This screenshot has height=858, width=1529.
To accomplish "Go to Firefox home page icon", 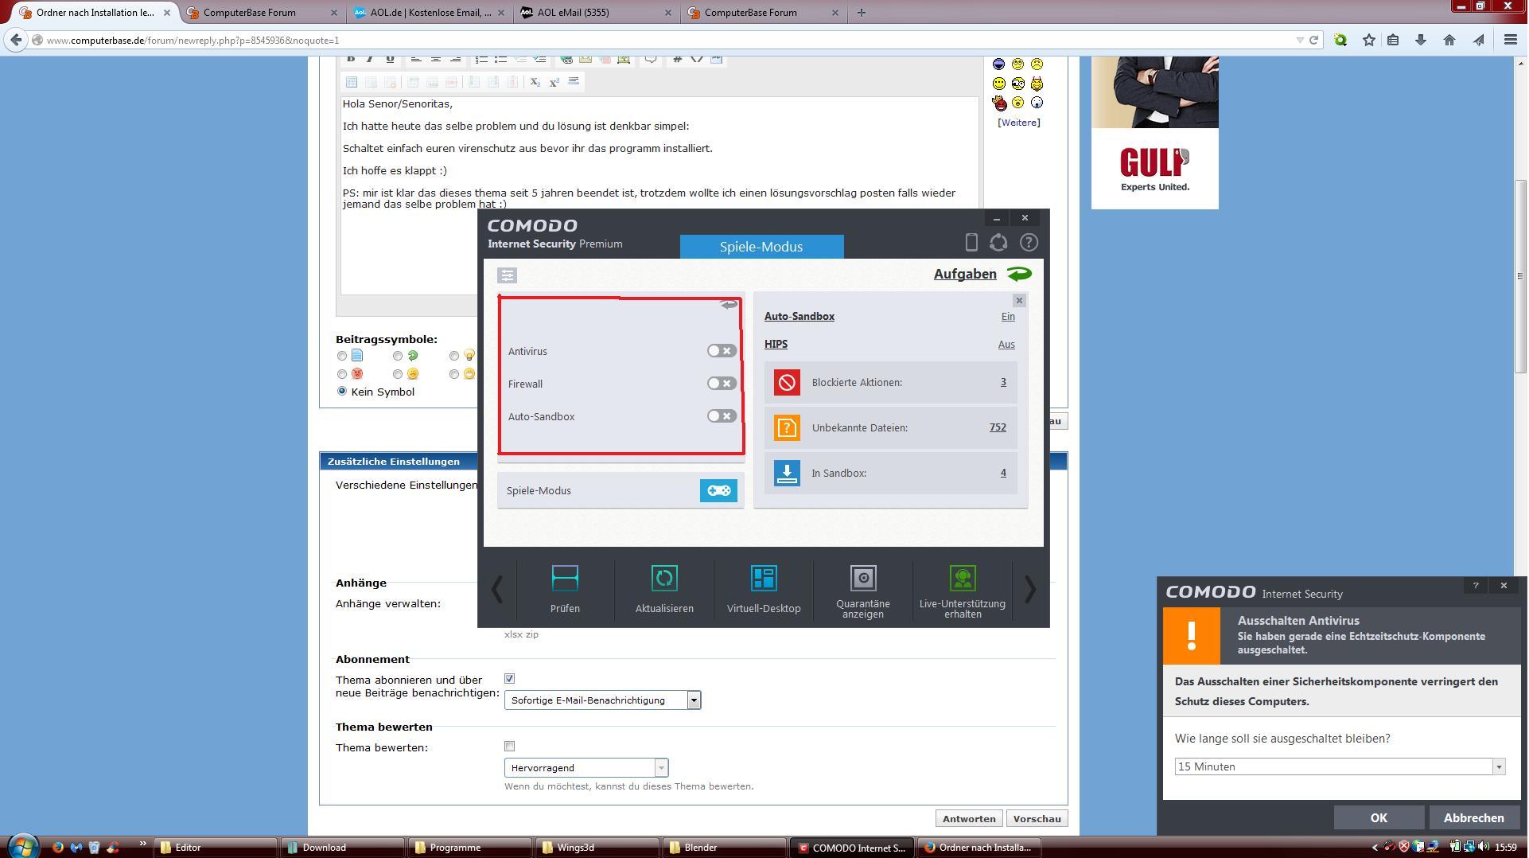I will coord(1449,40).
